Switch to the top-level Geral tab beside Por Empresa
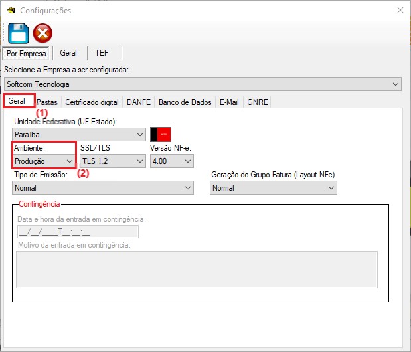This screenshot has height=352, width=411. click(68, 53)
